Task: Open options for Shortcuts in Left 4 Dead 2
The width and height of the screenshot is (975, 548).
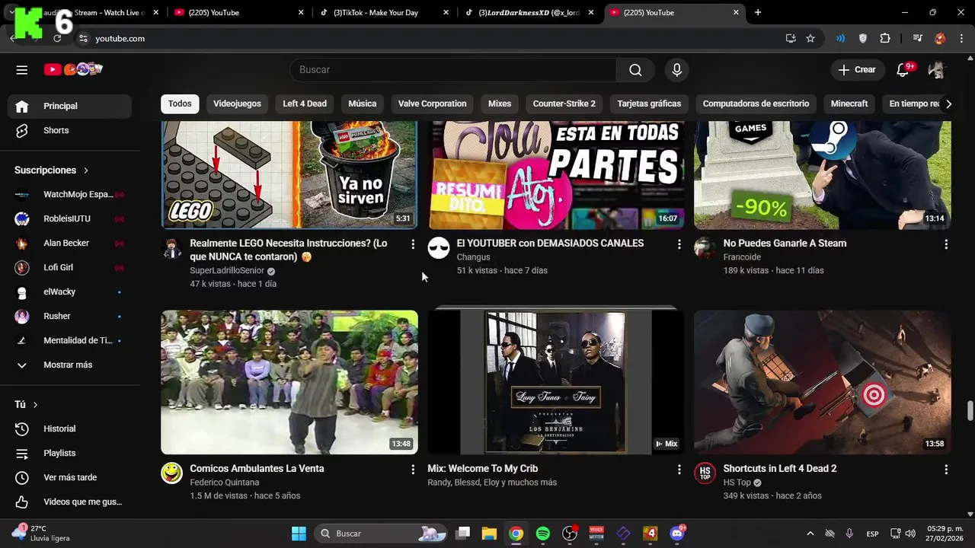Action: pos(946,470)
